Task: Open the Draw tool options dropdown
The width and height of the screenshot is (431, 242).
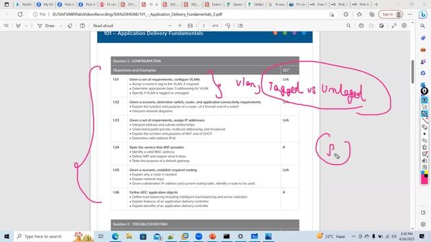Action: coord(61,26)
